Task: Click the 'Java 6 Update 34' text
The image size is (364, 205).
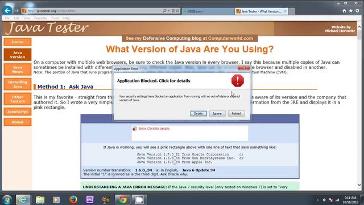Action: [198, 170]
